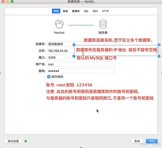Focus the 主机 IP address field

click(61, 51)
